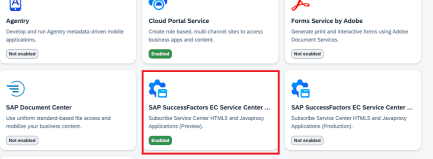Click gear icon of Production Service Center tile
Viewport: 433px width, 159px height.
point(300,89)
